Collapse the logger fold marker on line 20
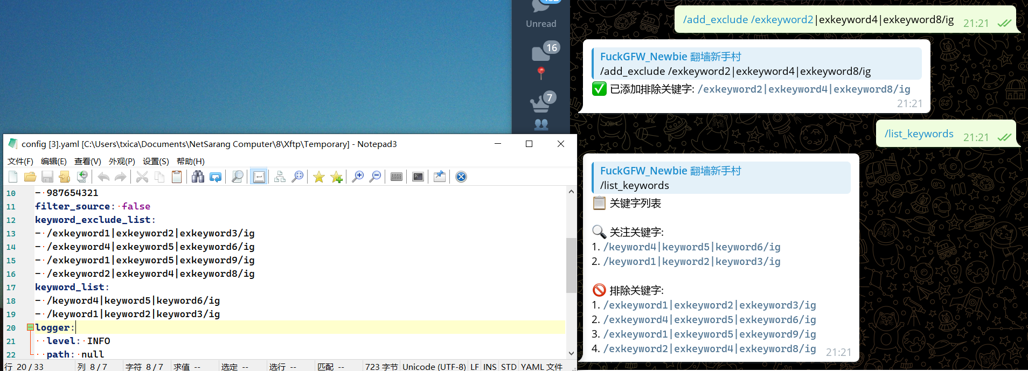 pyautogui.click(x=30, y=327)
